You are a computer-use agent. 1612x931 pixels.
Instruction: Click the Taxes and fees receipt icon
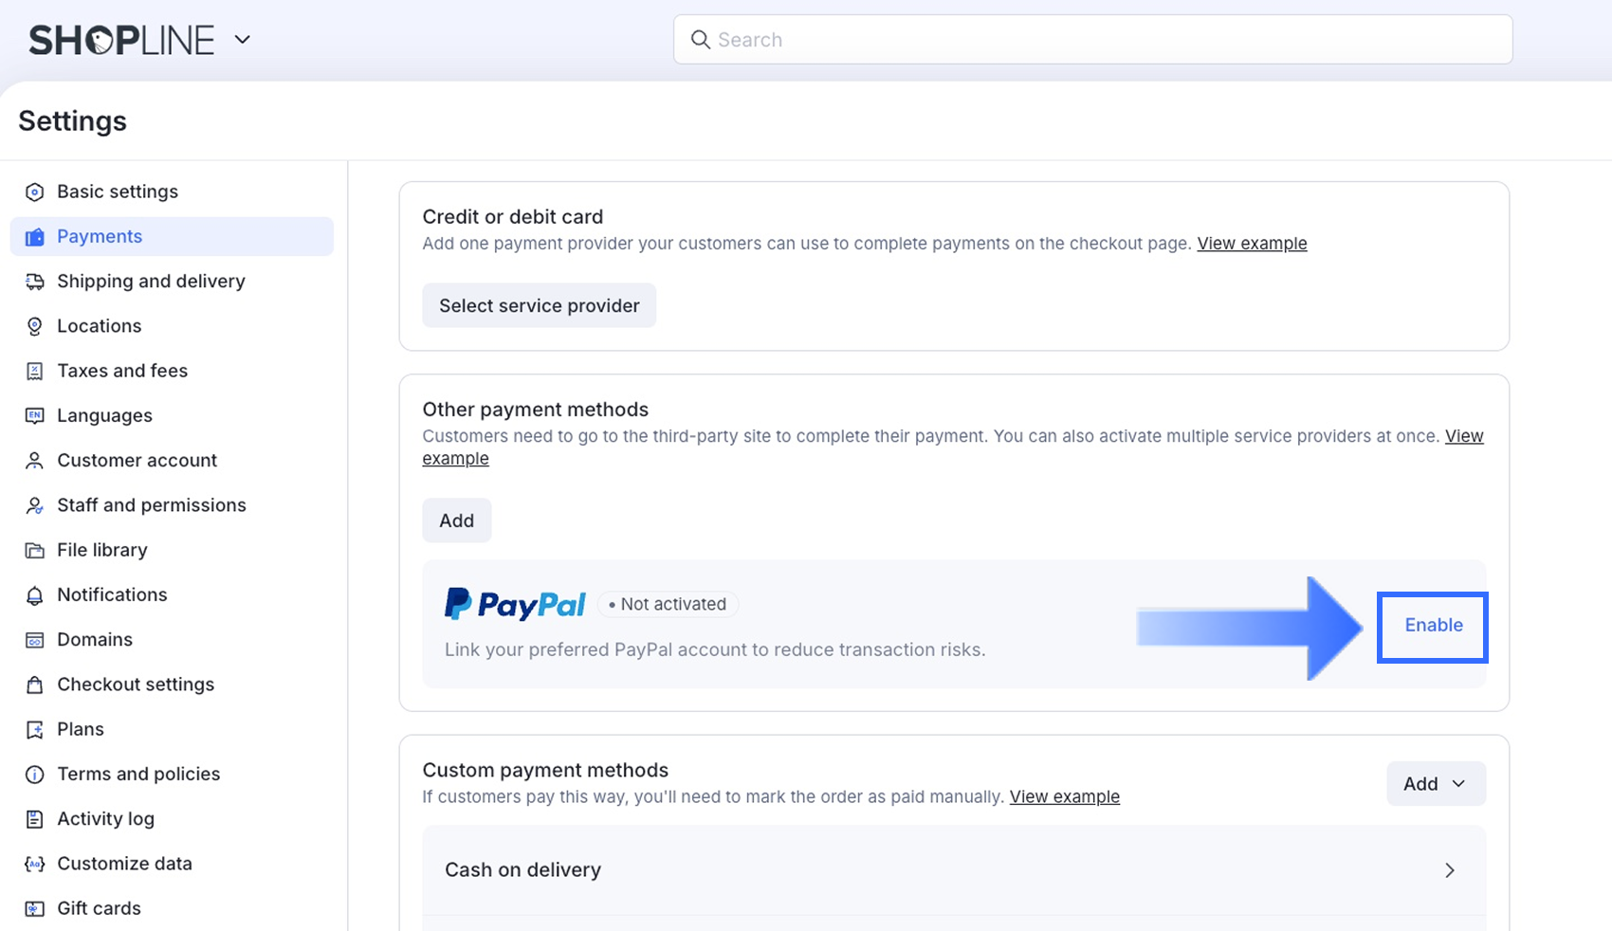[35, 371]
